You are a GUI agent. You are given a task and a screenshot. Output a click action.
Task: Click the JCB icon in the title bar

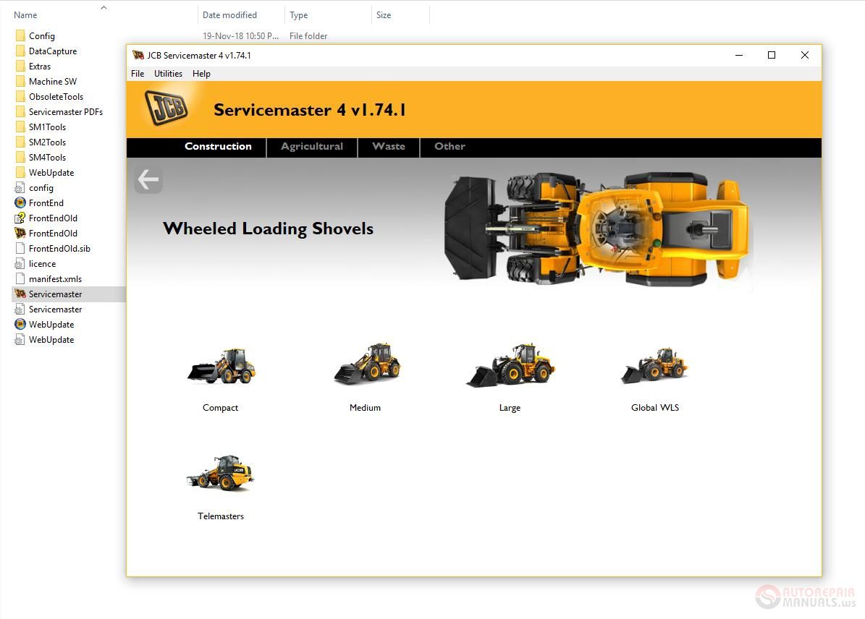coord(138,55)
